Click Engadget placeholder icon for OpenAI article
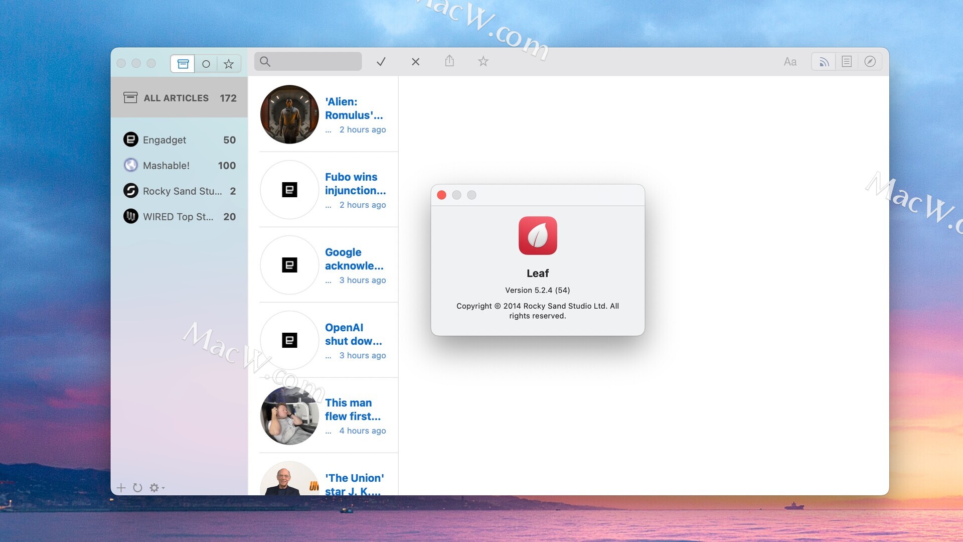This screenshot has width=963, height=542. click(x=289, y=340)
